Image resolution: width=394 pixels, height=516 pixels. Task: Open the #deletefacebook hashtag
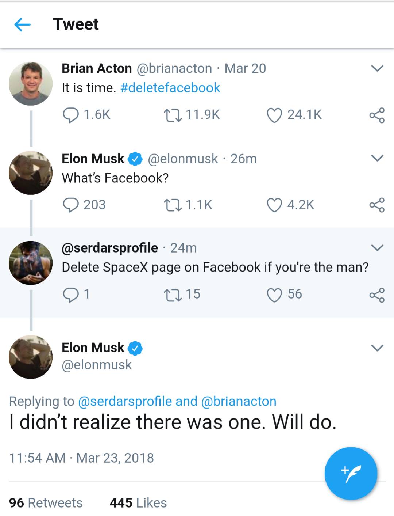point(170,87)
